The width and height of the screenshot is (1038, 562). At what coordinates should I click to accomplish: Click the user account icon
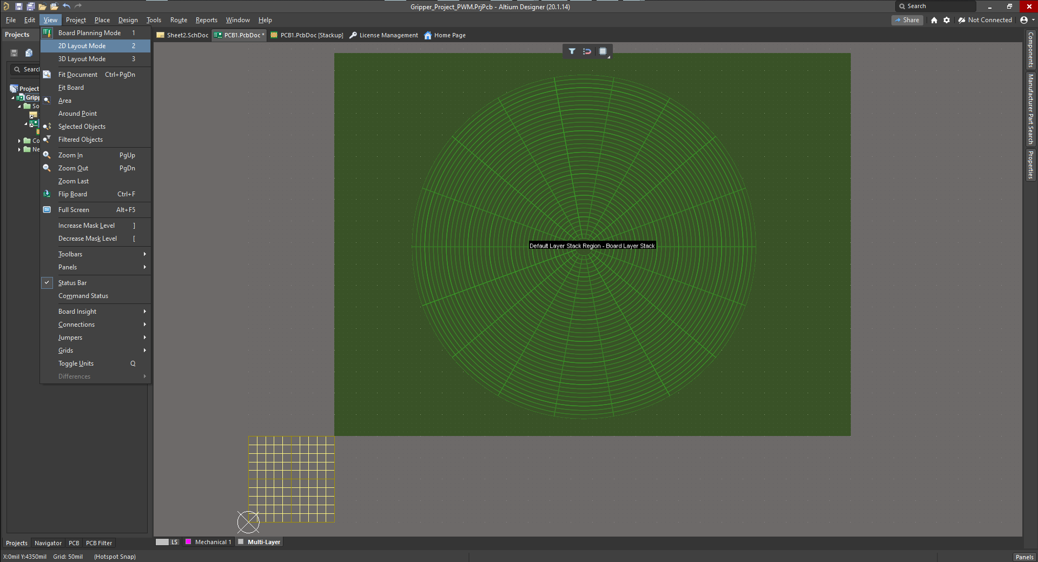click(1024, 20)
